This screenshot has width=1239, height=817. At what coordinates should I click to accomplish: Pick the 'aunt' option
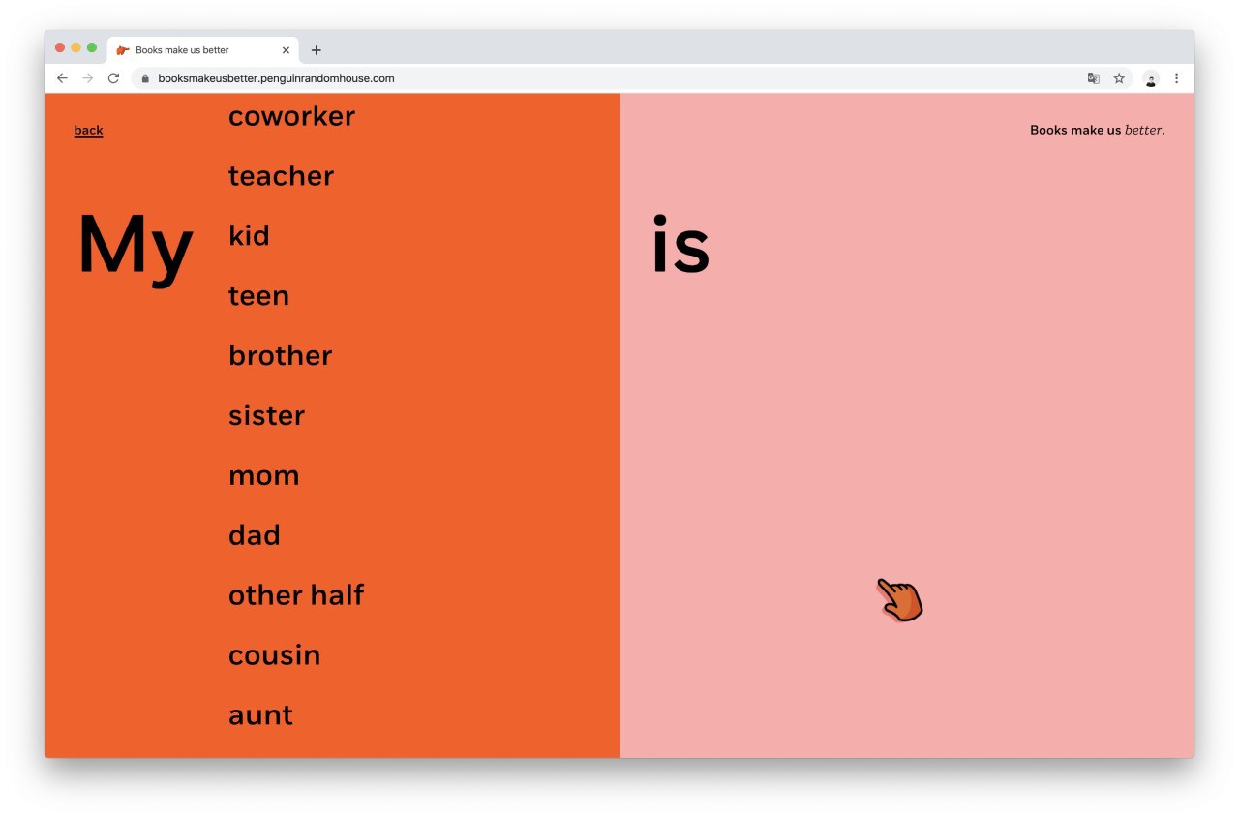click(260, 714)
